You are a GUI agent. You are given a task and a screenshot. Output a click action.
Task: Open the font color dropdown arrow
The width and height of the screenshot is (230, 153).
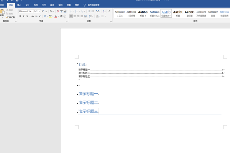pyautogui.click(x=58, y=16)
